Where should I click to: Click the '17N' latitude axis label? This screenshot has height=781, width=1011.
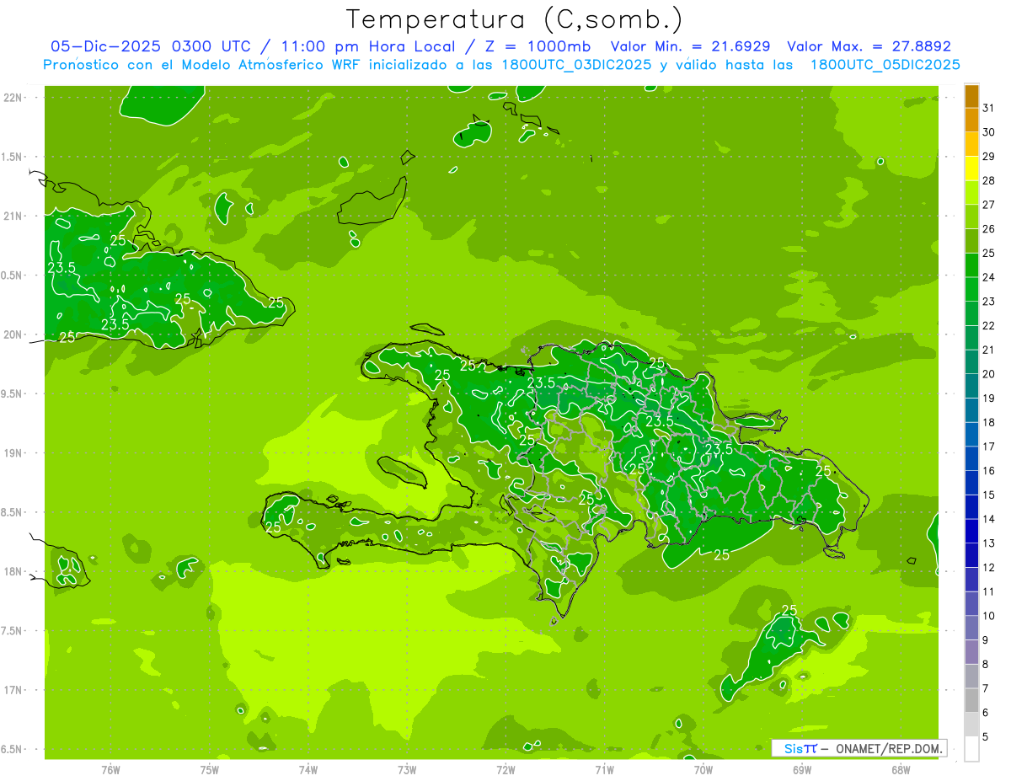(x=13, y=690)
